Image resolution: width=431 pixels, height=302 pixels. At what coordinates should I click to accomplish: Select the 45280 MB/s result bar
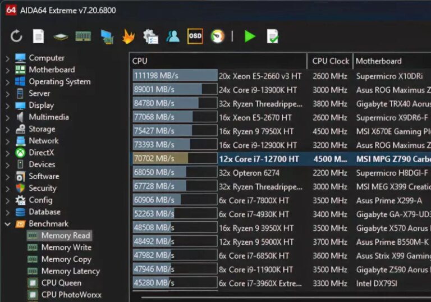tap(175, 283)
